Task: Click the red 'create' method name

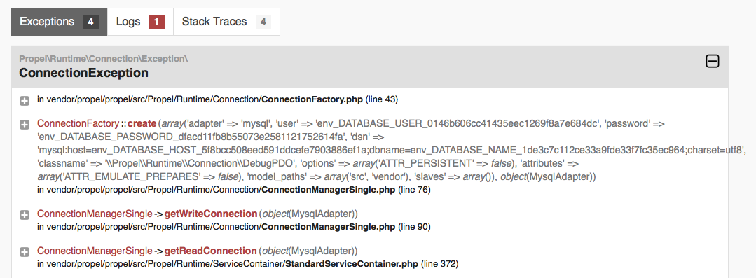Action: pyautogui.click(x=142, y=123)
